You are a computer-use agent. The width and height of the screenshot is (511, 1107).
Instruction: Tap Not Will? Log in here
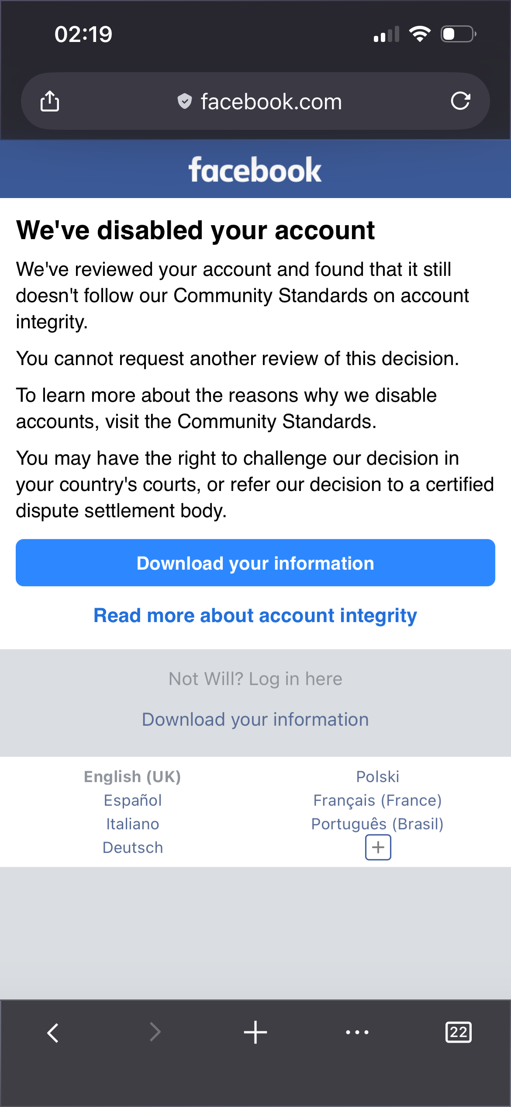255,679
